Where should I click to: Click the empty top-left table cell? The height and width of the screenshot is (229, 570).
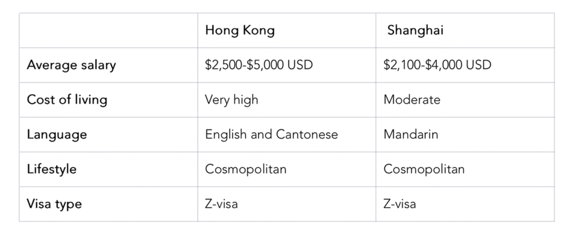pos(108,31)
